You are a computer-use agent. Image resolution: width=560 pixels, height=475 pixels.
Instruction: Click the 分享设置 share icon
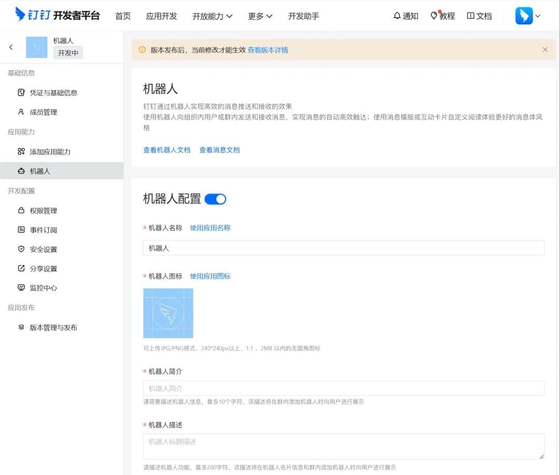(x=21, y=268)
